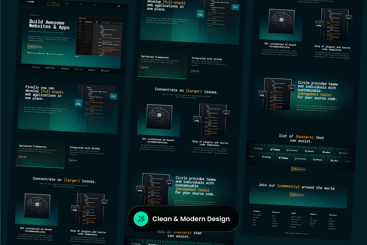Open the Terms of Service footer link
This screenshot has height=245, width=367.
pos(296,217)
